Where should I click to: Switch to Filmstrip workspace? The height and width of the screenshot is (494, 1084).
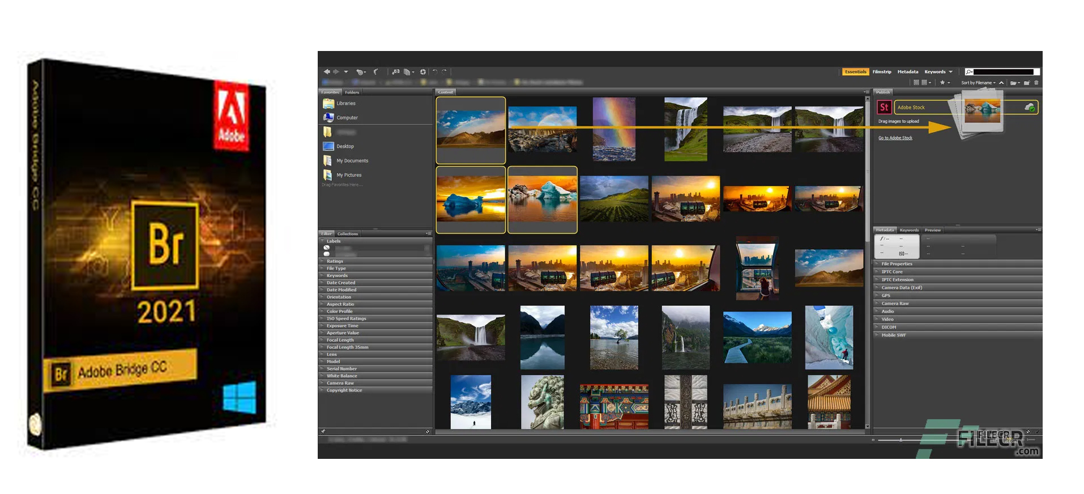coord(882,72)
